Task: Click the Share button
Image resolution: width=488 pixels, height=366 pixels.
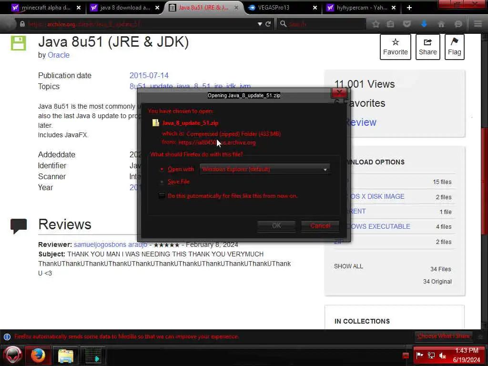Action: coord(427,47)
